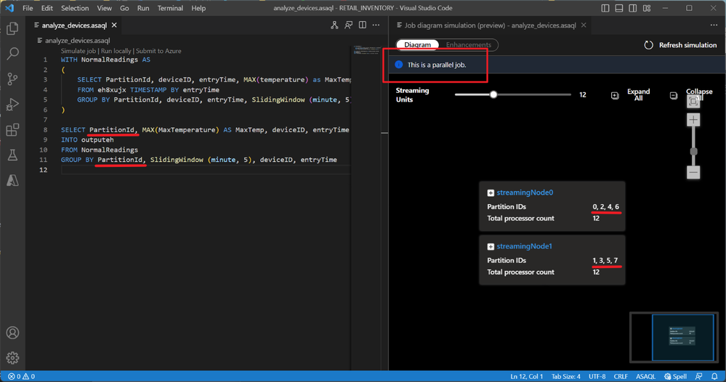Zoom out the diagram with minus button
This screenshot has height=382, width=726.
pos(693,173)
